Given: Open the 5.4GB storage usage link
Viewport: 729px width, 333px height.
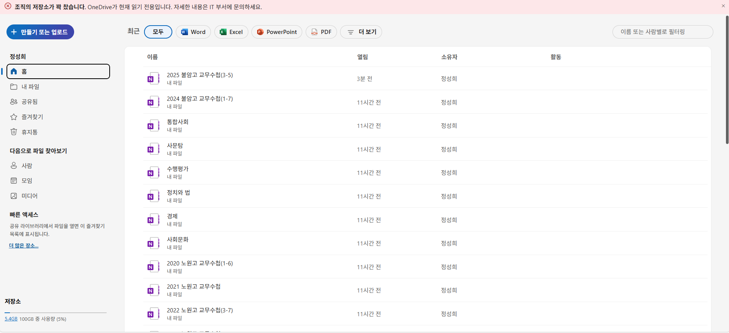Looking at the screenshot, I should [11, 319].
